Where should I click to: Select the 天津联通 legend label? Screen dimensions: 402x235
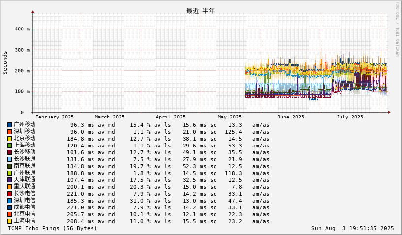[x=25, y=180]
